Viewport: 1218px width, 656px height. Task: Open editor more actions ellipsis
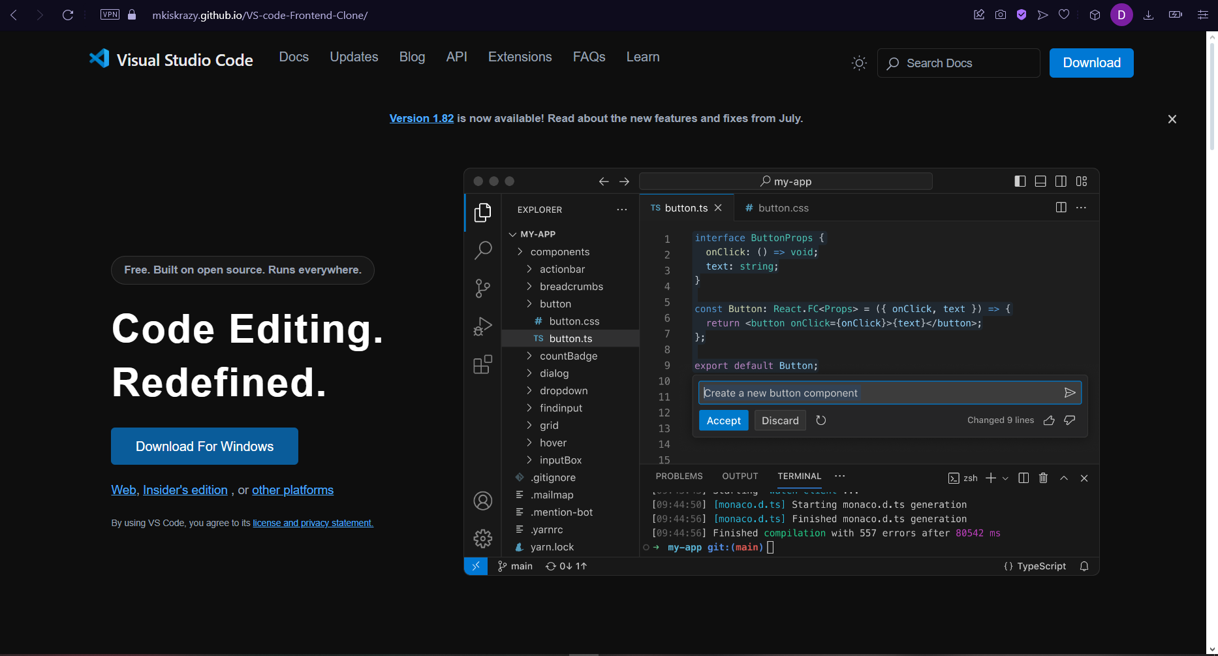(1081, 208)
